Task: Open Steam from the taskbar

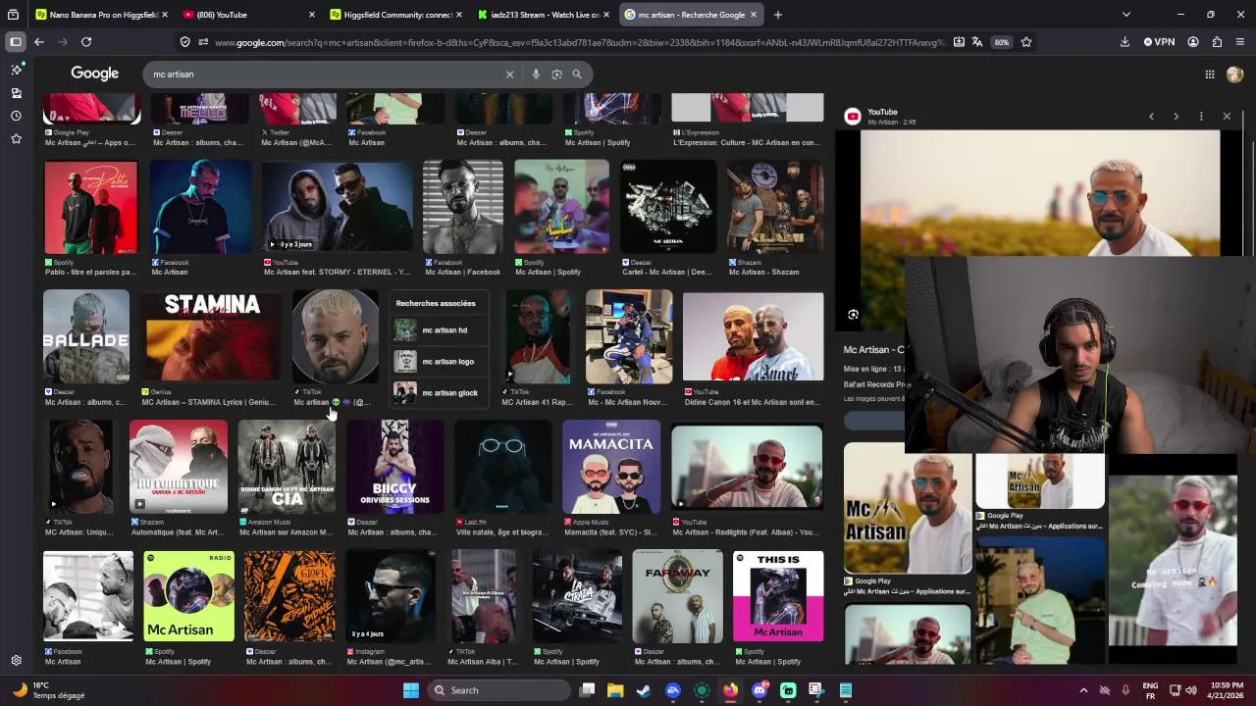Action: (x=644, y=690)
